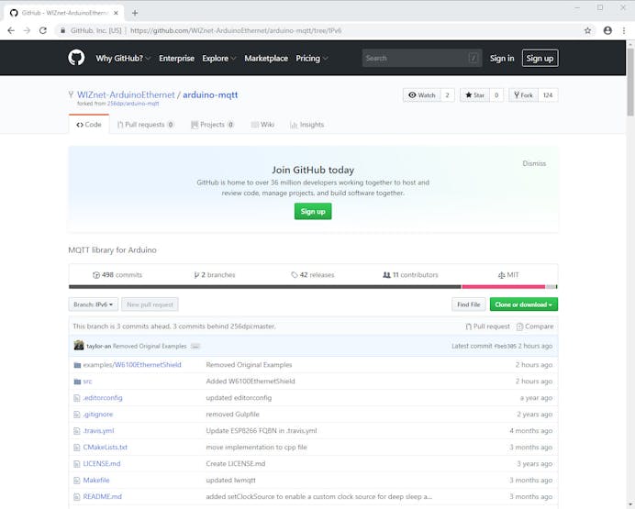Image resolution: width=635 pixels, height=509 pixels.
Task: Click the New pull request button
Action: click(150, 304)
